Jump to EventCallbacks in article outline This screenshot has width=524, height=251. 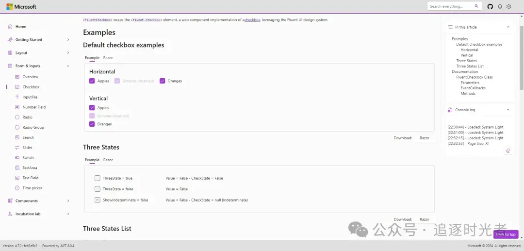473,88
